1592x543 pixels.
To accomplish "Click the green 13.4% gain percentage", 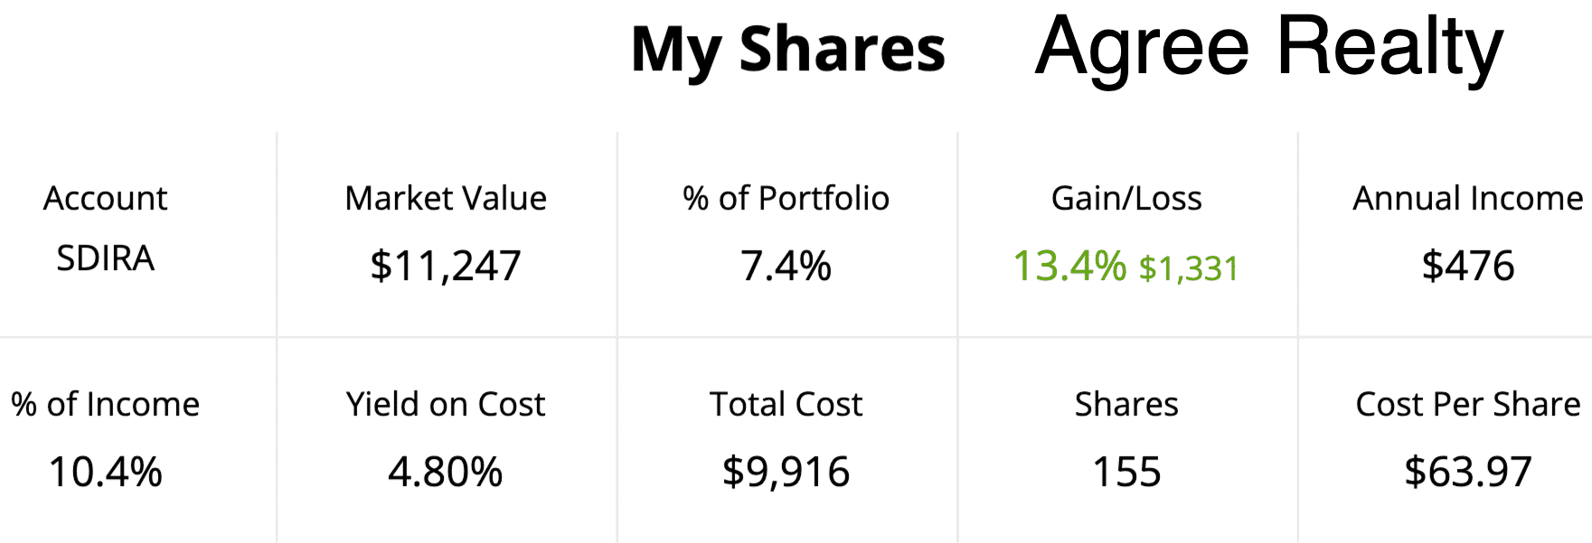I will [x=1069, y=267].
